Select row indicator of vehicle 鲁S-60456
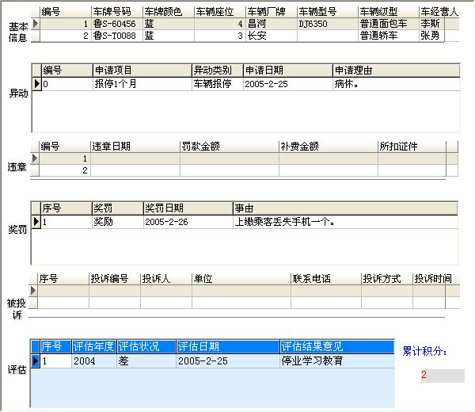 click(36, 24)
